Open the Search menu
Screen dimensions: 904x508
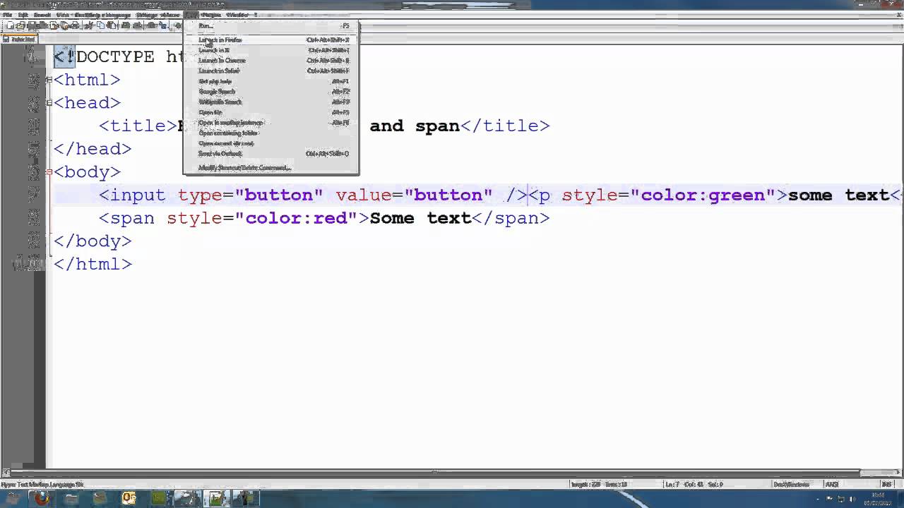pyautogui.click(x=42, y=15)
